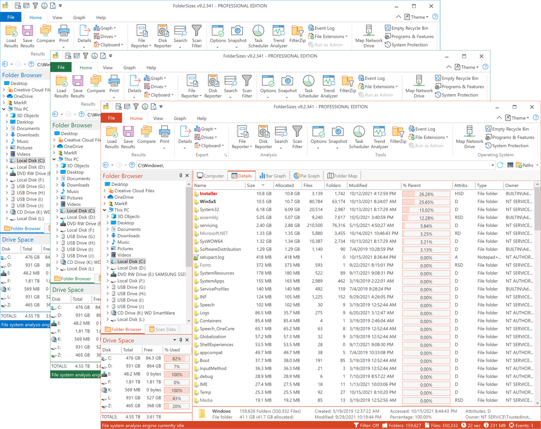This screenshot has height=429, width=541.
Task: Open Compare tool in front window
Action: pos(146,135)
